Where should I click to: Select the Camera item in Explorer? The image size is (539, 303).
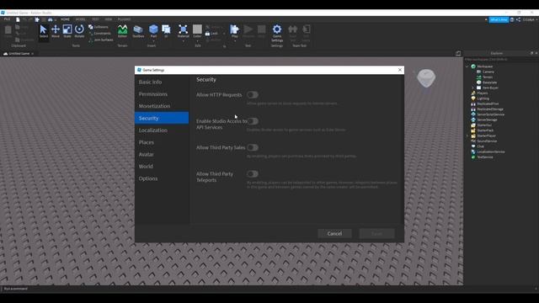pyautogui.click(x=485, y=72)
